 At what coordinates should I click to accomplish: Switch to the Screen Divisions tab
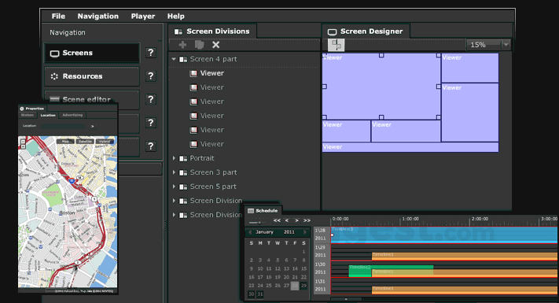tap(212, 31)
